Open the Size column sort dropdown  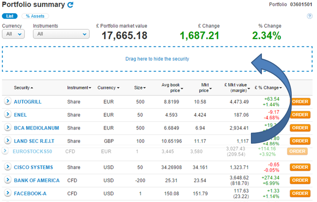(x=144, y=88)
